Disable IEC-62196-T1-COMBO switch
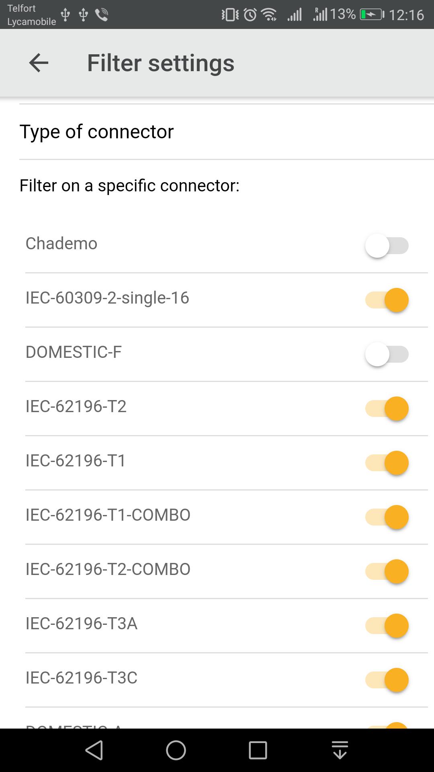The image size is (434, 772). [x=387, y=517]
